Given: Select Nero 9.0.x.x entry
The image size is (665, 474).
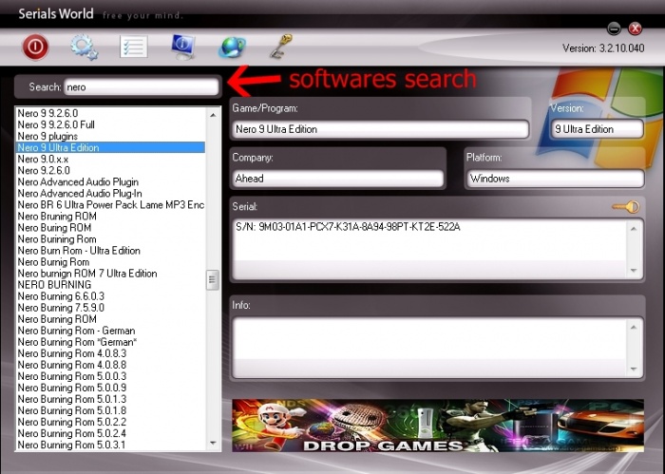Looking at the screenshot, I should 111,159.
